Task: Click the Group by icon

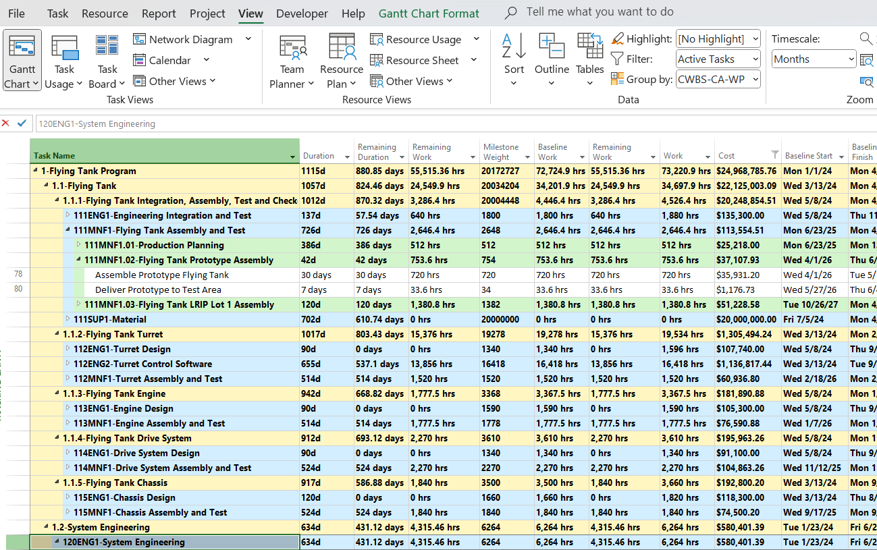Action: pos(617,79)
